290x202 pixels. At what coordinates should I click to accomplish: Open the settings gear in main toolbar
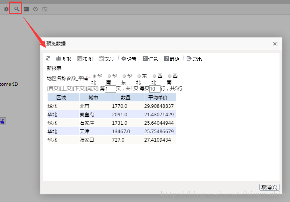pyautogui.click(x=6, y=9)
